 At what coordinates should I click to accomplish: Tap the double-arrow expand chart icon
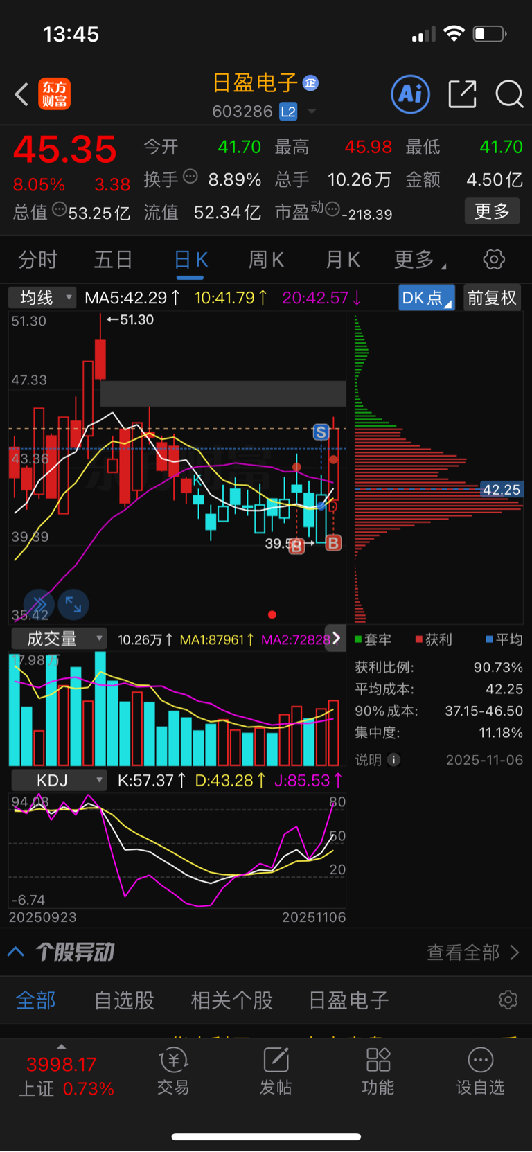click(39, 605)
